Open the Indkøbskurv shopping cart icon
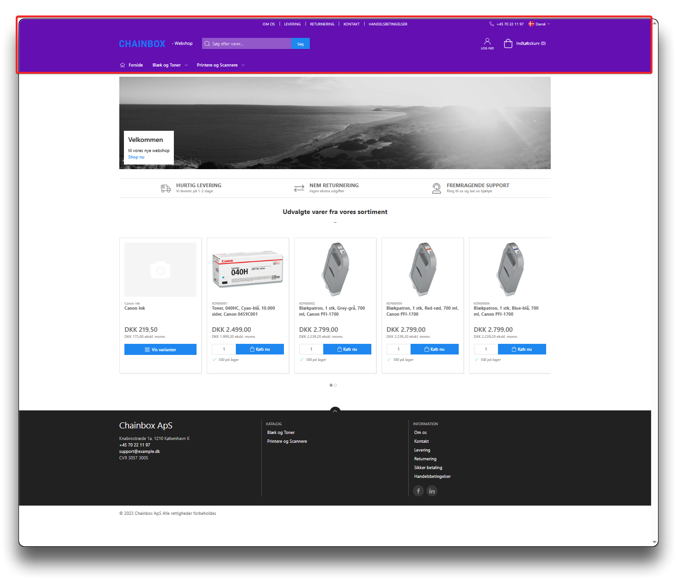 click(508, 43)
